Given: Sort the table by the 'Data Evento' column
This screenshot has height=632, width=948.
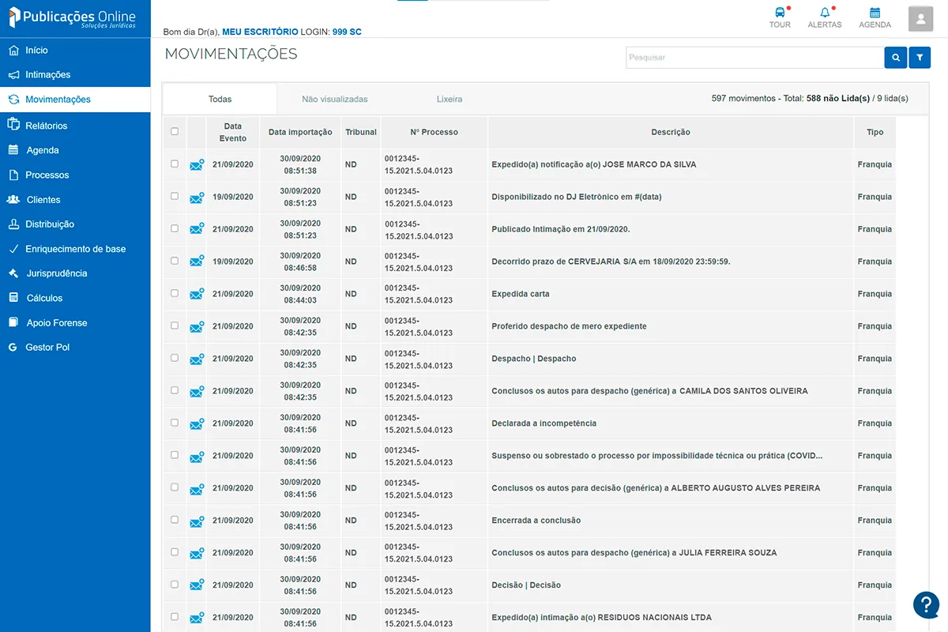Looking at the screenshot, I should tap(233, 131).
